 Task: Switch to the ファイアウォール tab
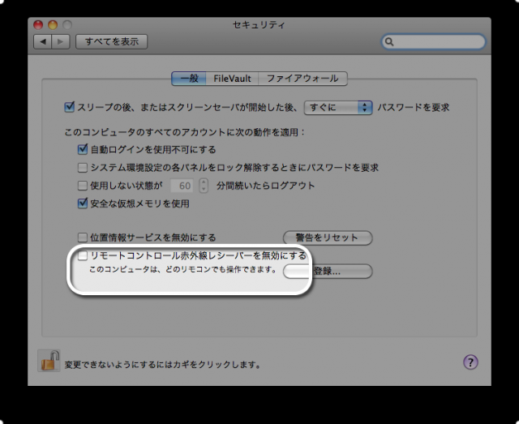click(x=302, y=79)
